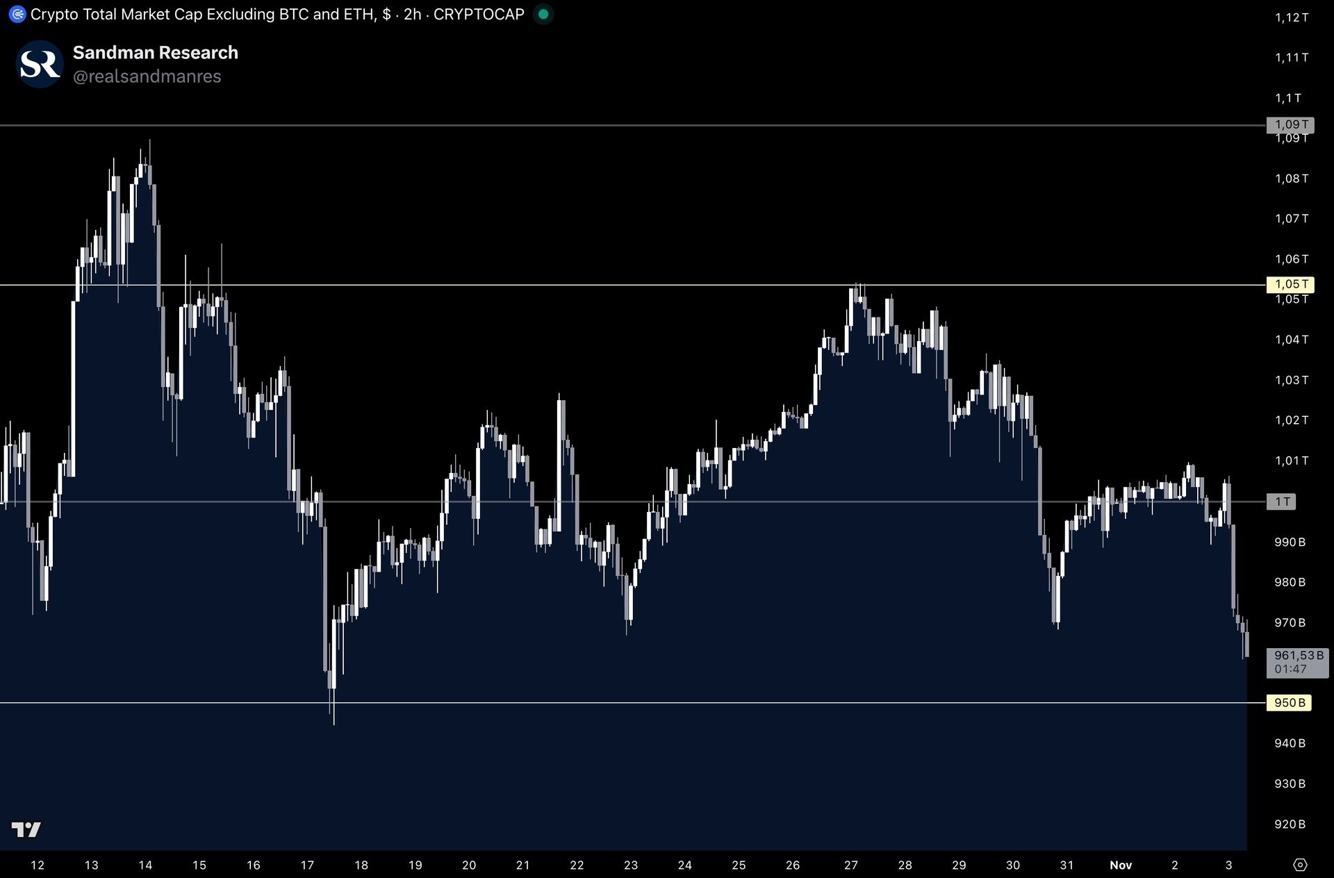Select the 1,05 T yellow price label

pyautogui.click(x=1290, y=284)
